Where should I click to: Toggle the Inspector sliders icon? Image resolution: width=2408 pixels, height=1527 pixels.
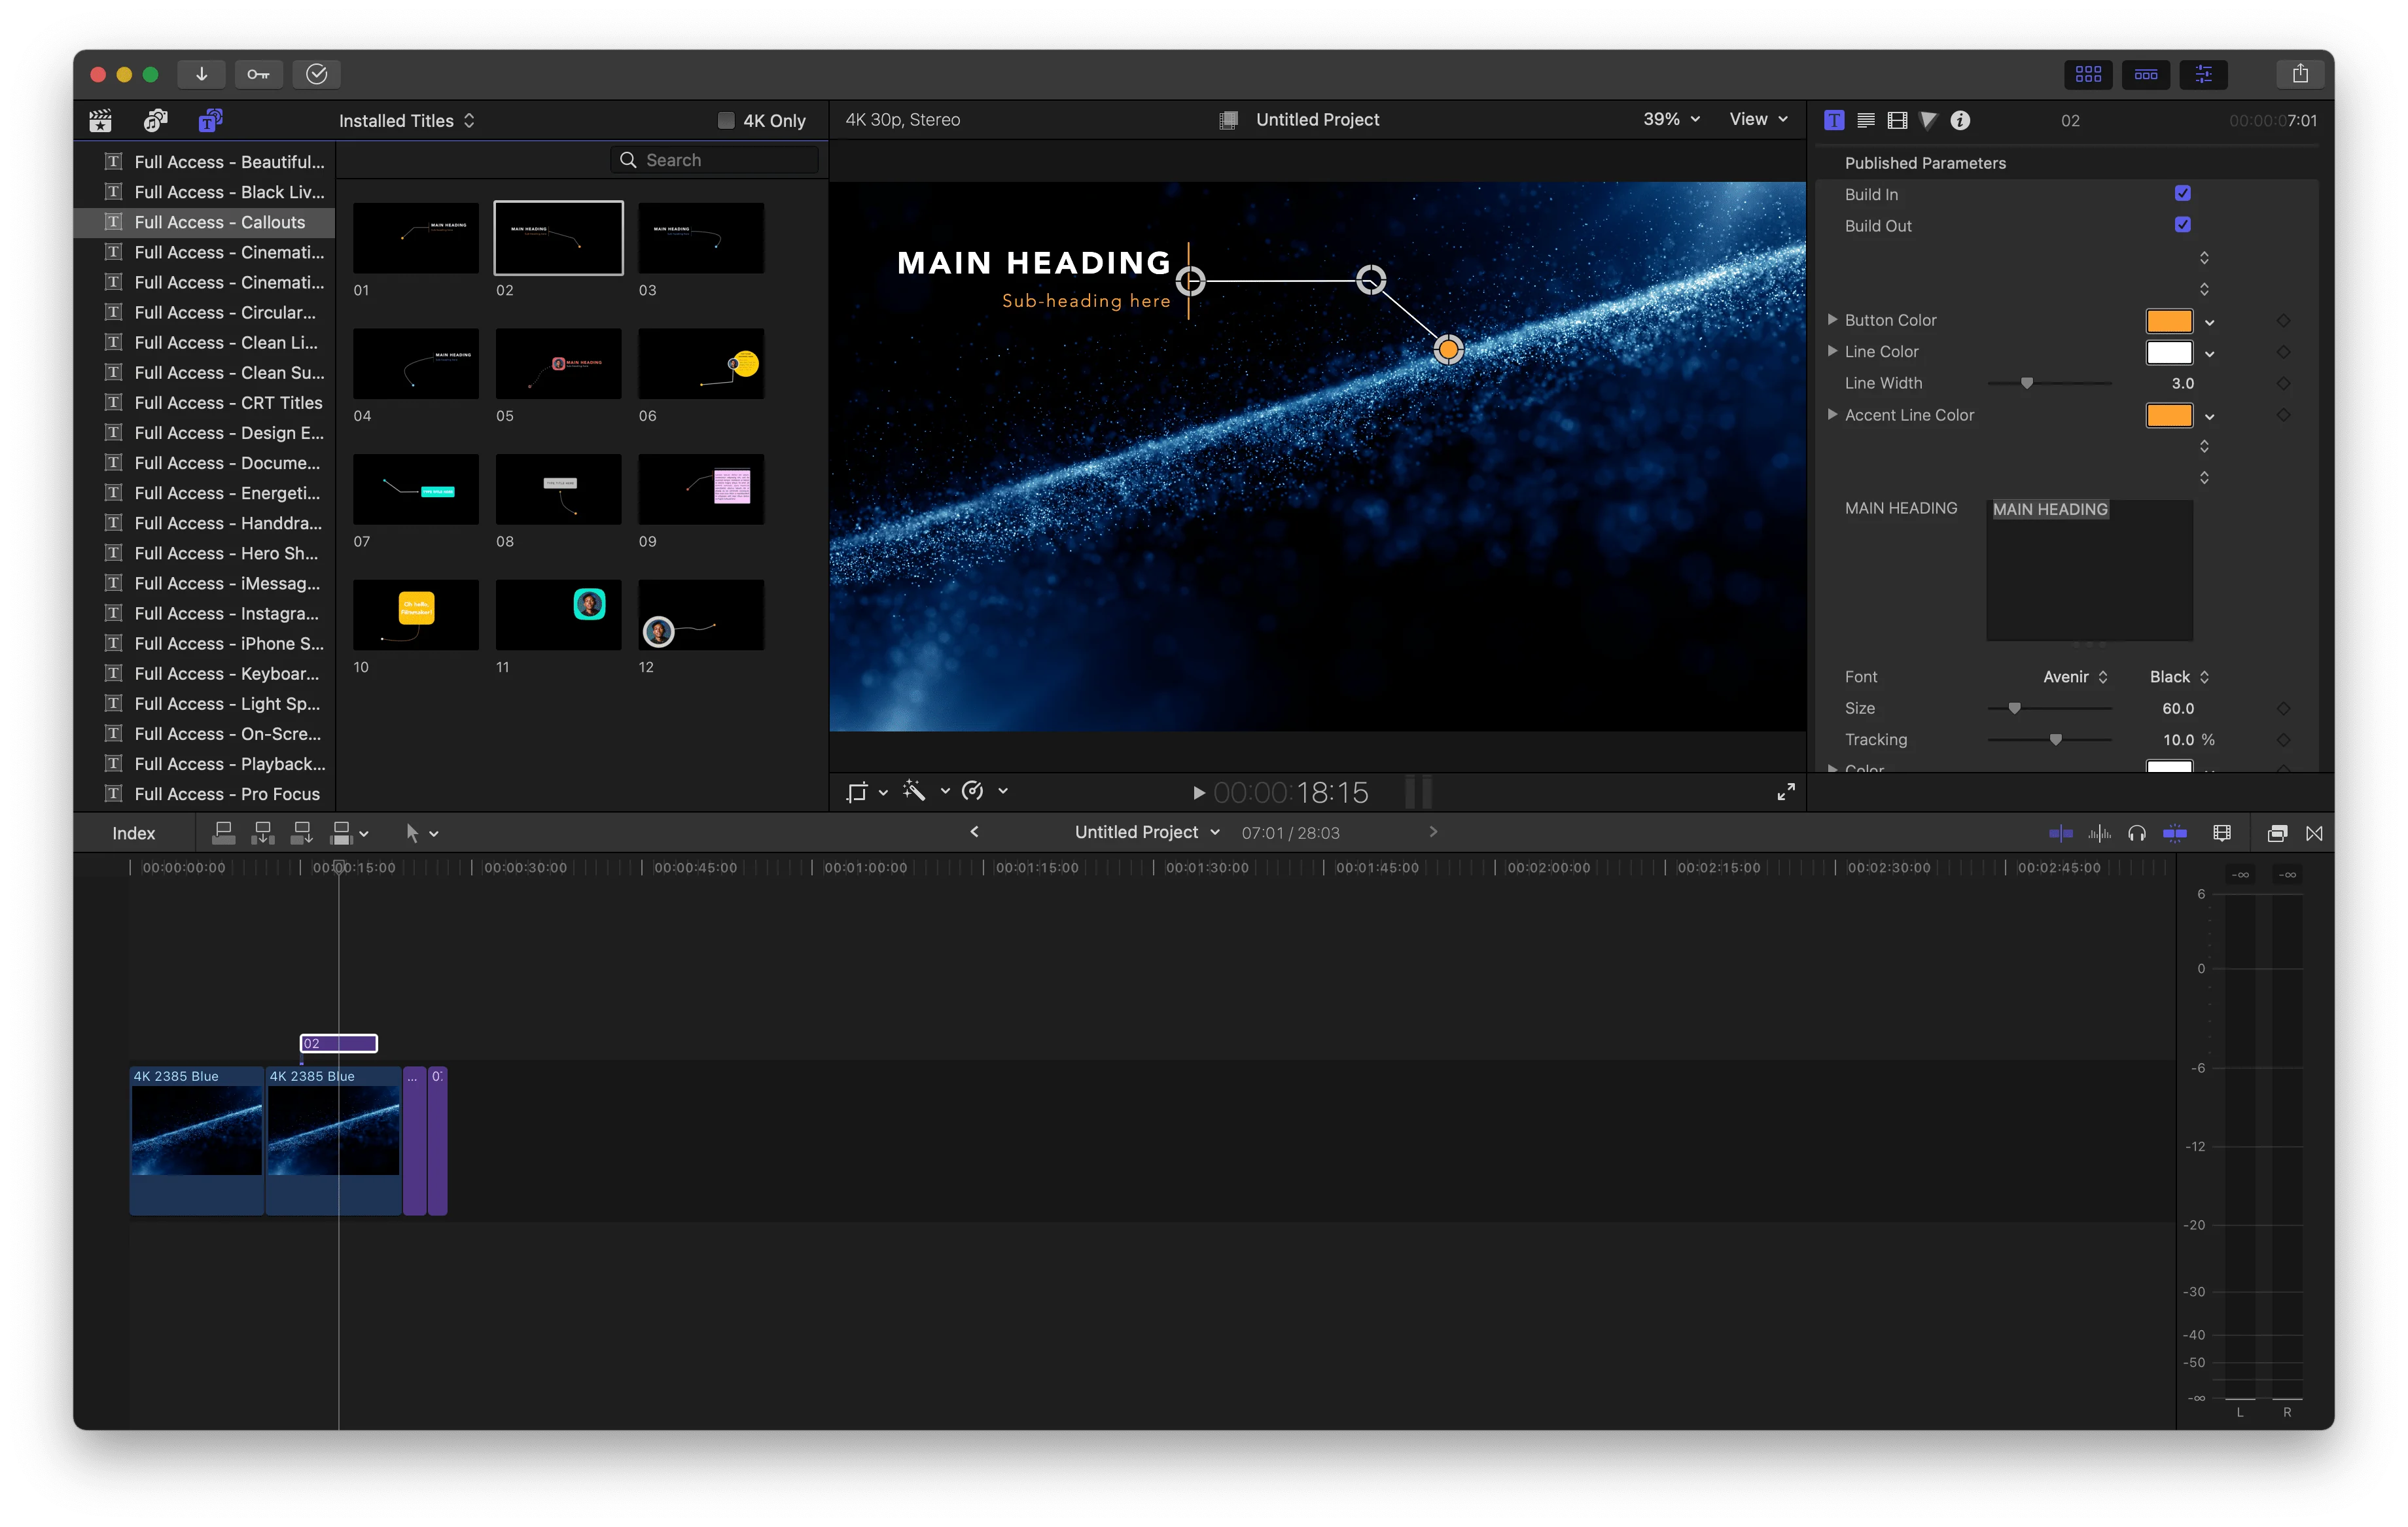click(2203, 74)
